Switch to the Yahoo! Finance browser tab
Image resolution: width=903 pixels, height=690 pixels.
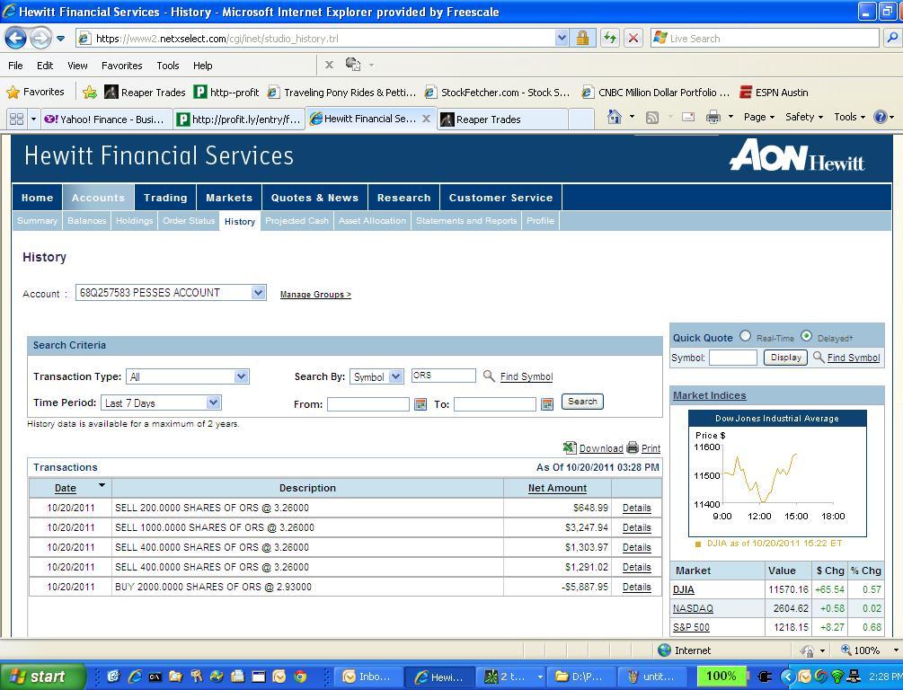(106, 119)
